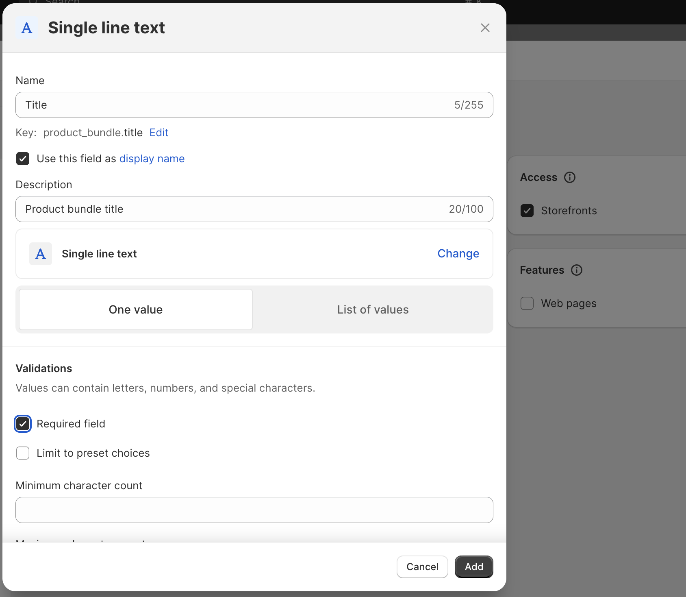
Task: Focus the Minimum character count field
Action: click(x=254, y=510)
